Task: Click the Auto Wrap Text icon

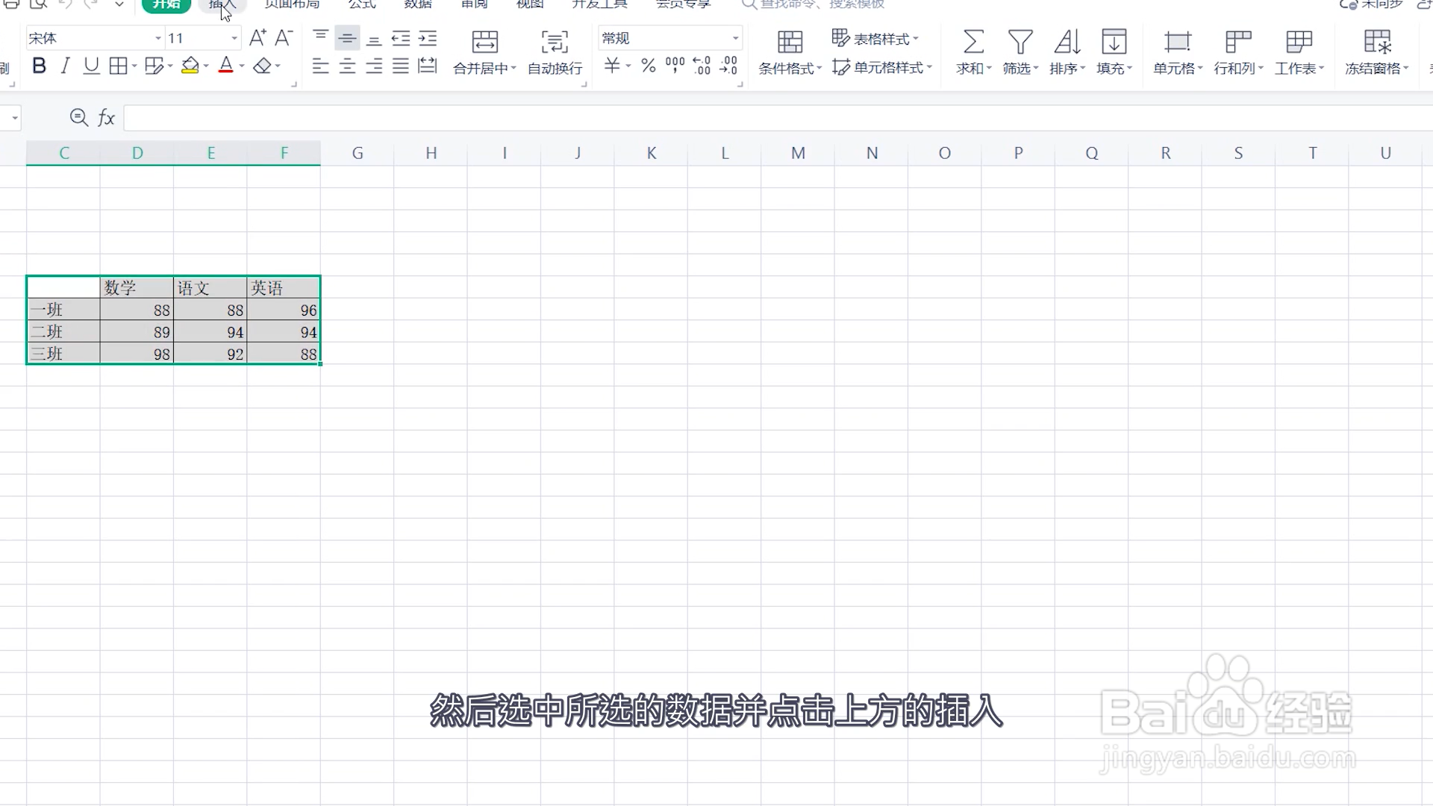Action: point(555,43)
